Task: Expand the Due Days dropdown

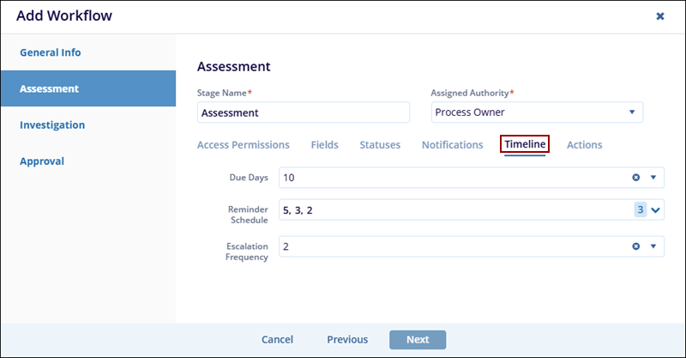Action: click(x=653, y=178)
